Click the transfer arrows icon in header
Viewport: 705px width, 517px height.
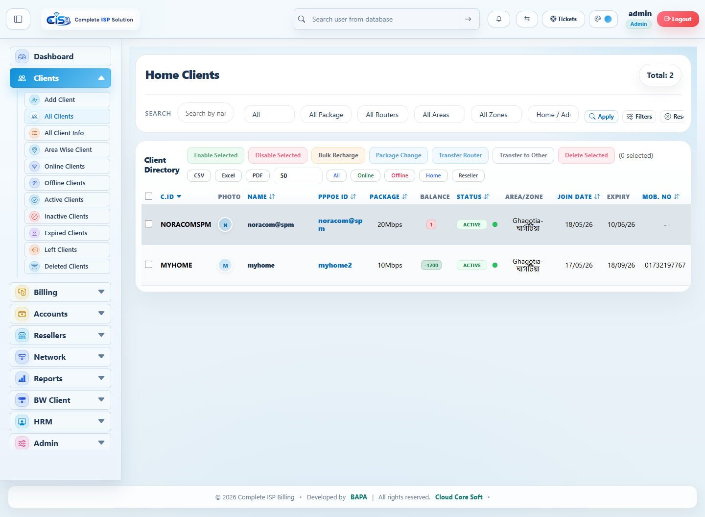[527, 19]
